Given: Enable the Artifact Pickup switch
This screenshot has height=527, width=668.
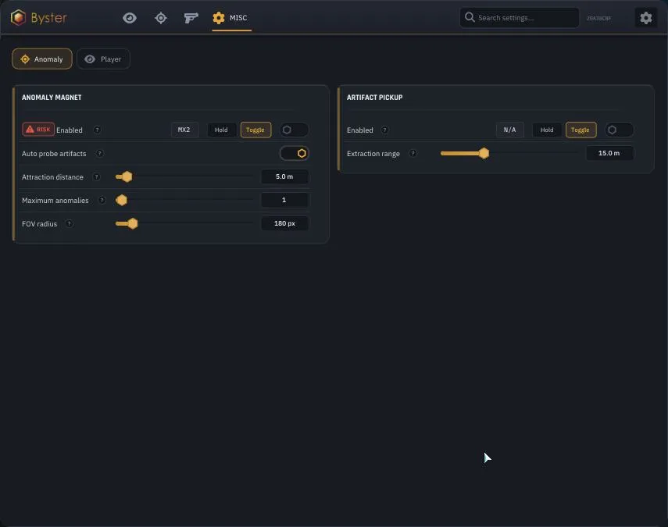Looking at the screenshot, I should 619,130.
